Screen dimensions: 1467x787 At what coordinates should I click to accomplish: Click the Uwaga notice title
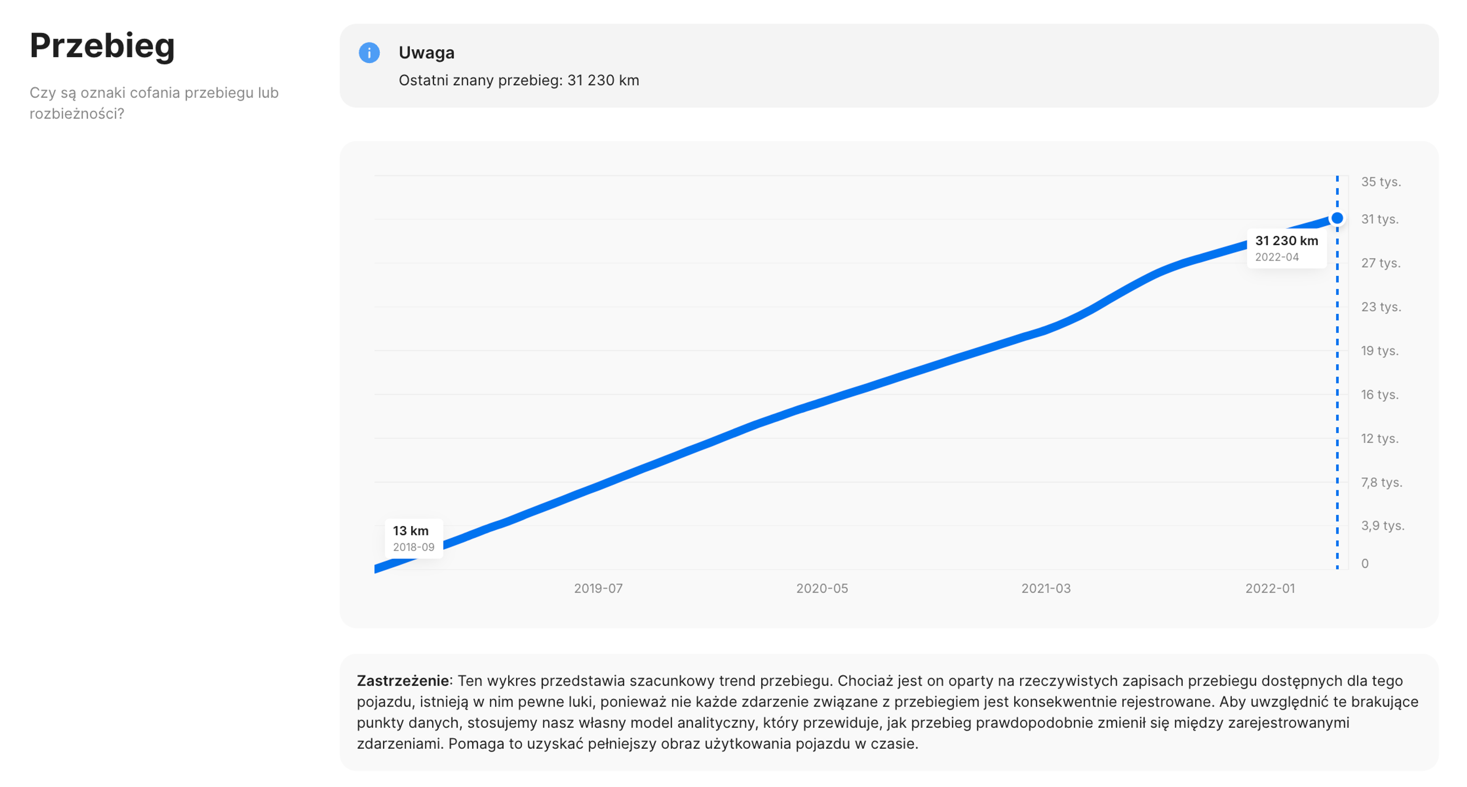pos(426,53)
